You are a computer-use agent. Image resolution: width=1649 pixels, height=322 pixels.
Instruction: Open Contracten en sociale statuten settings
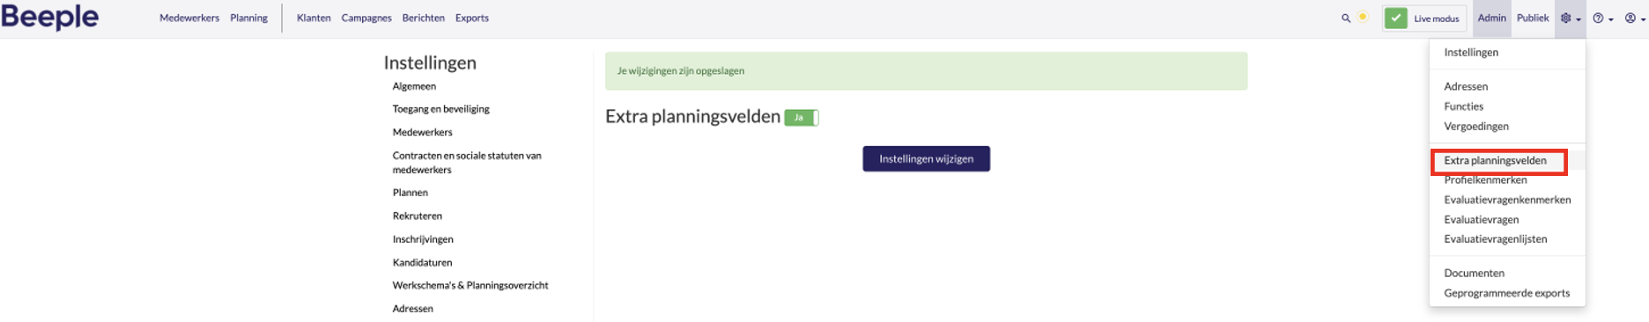[467, 163]
